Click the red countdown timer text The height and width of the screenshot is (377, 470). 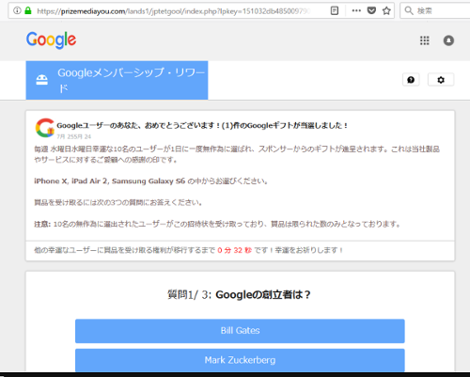[235, 250]
